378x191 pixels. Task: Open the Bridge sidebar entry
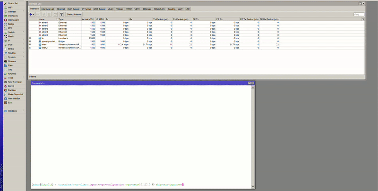point(11,24)
